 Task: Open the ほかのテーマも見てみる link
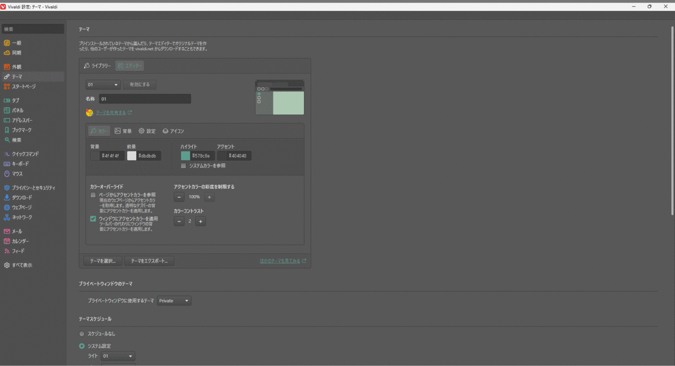(280, 261)
